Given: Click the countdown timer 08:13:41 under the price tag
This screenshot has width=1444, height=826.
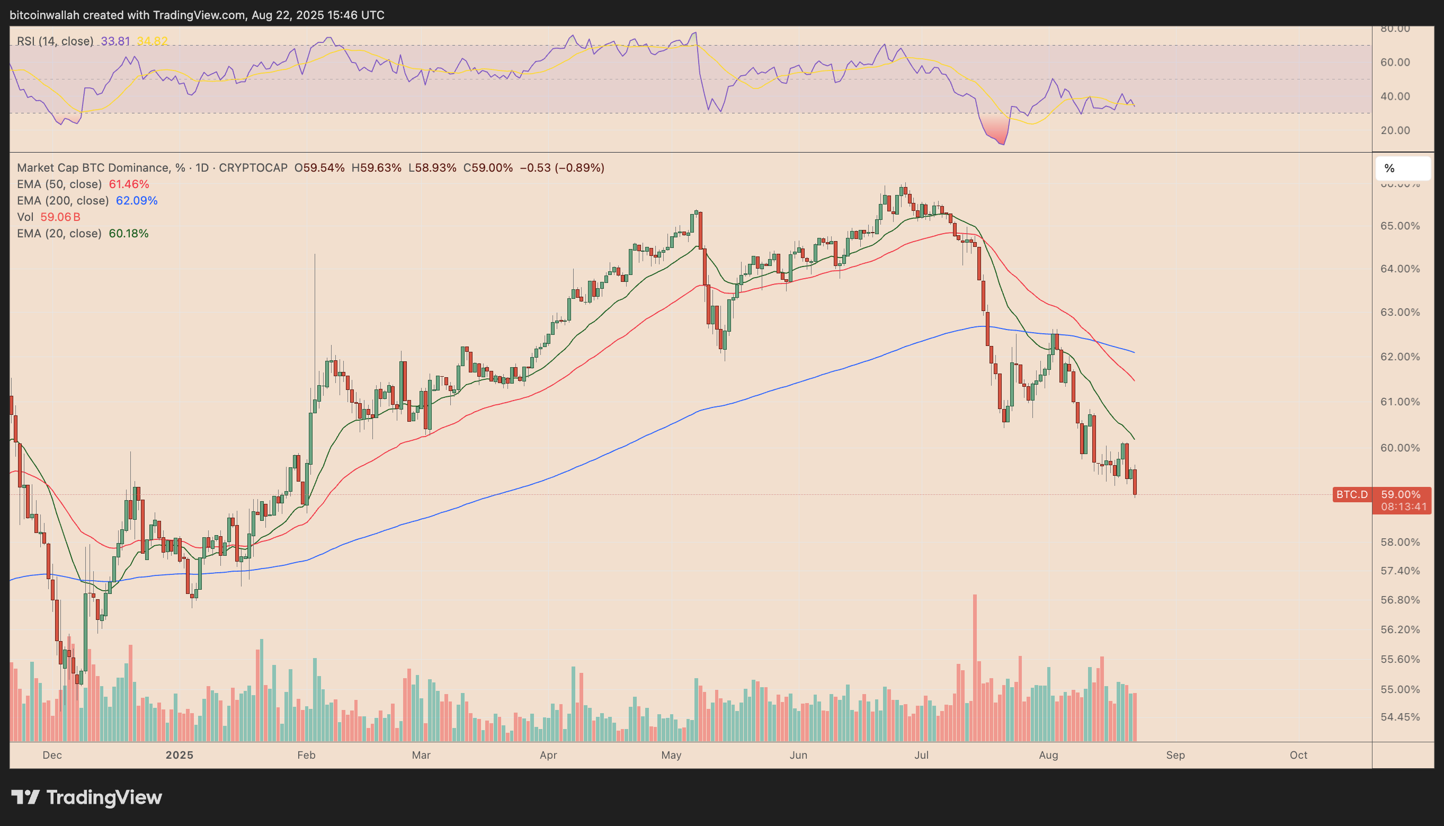Looking at the screenshot, I should (x=1403, y=507).
